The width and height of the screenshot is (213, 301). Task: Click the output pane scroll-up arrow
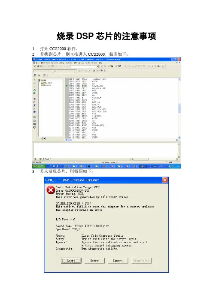[x=179, y=144]
